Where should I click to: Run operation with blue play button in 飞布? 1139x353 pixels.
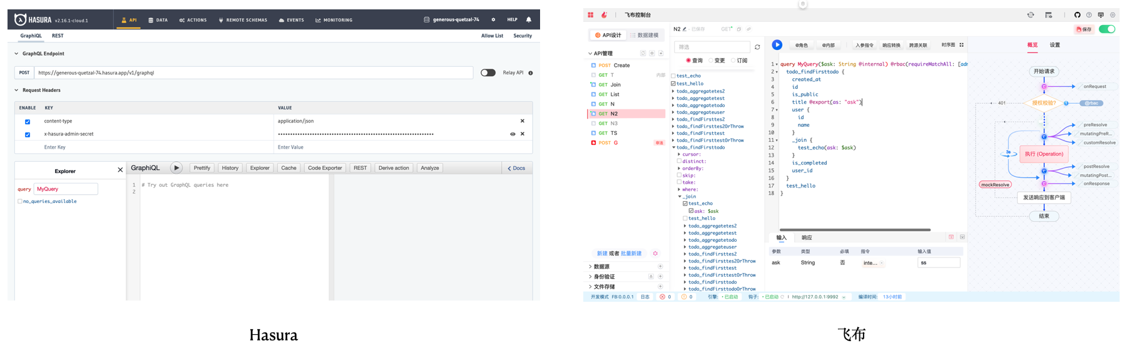click(777, 45)
